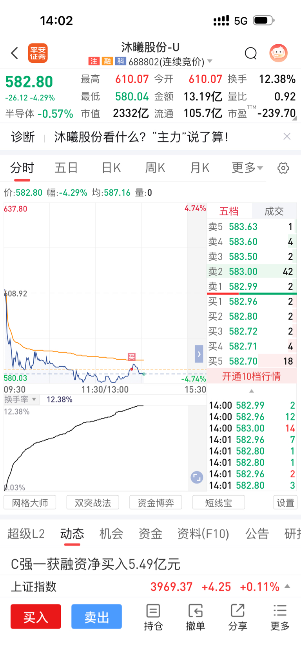This screenshot has height=653, width=301.
Task: Open 网格大师 tool
Action: pos(30,503)
